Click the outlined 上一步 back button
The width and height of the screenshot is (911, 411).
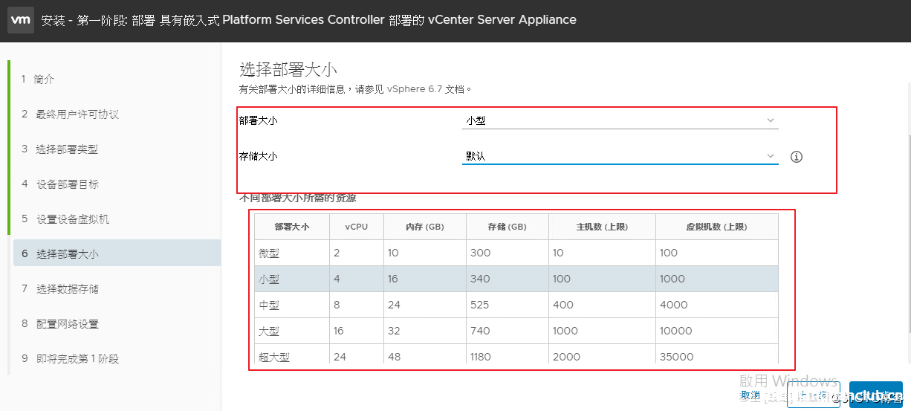click(x=813, y=395)
